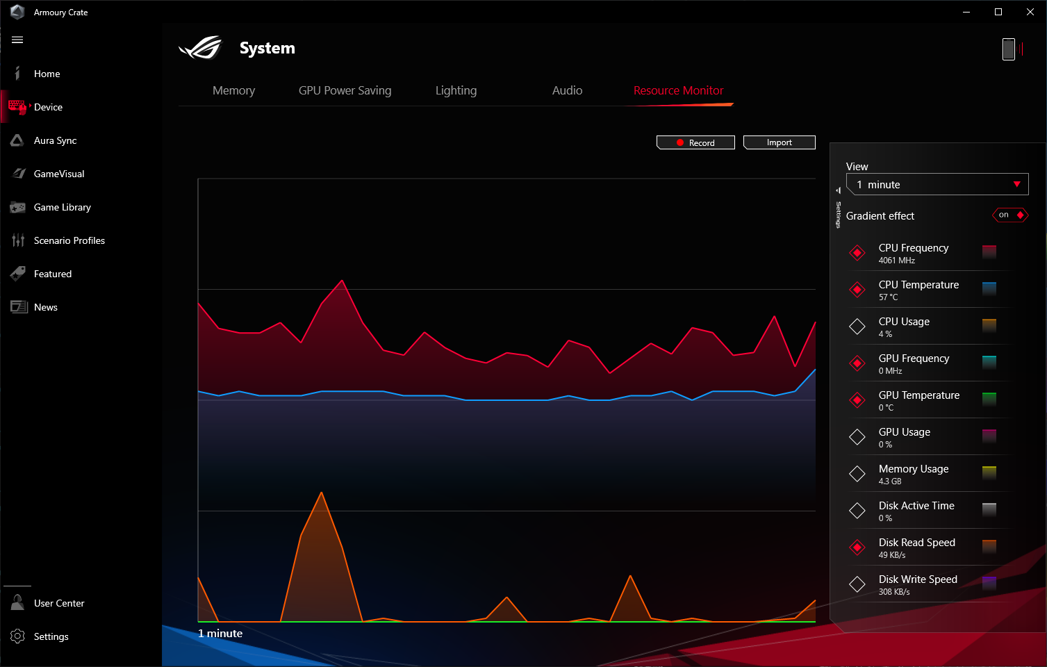Click the Import button
Screen dimensions: 1047x667
(780, 142)
